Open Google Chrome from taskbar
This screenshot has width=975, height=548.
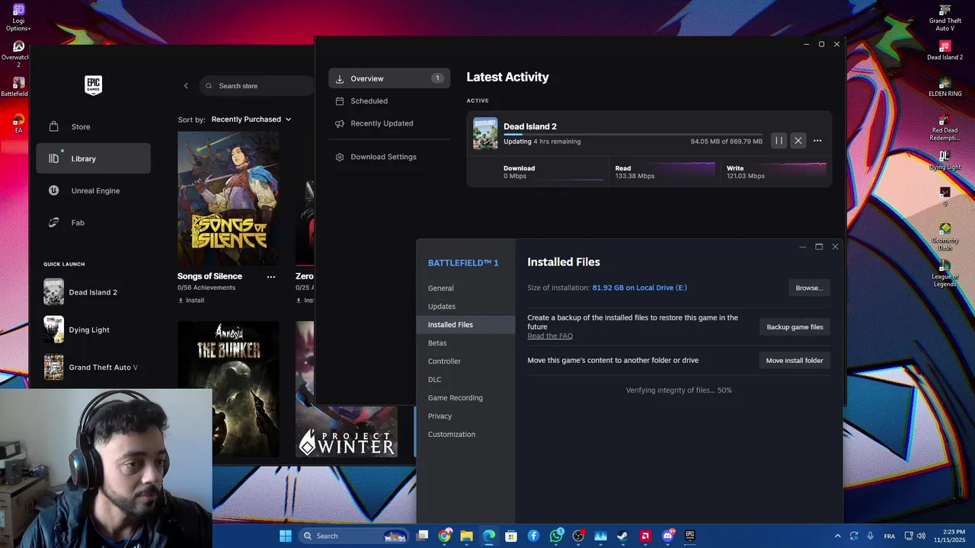pyautogui.click(x=445, y=536)
